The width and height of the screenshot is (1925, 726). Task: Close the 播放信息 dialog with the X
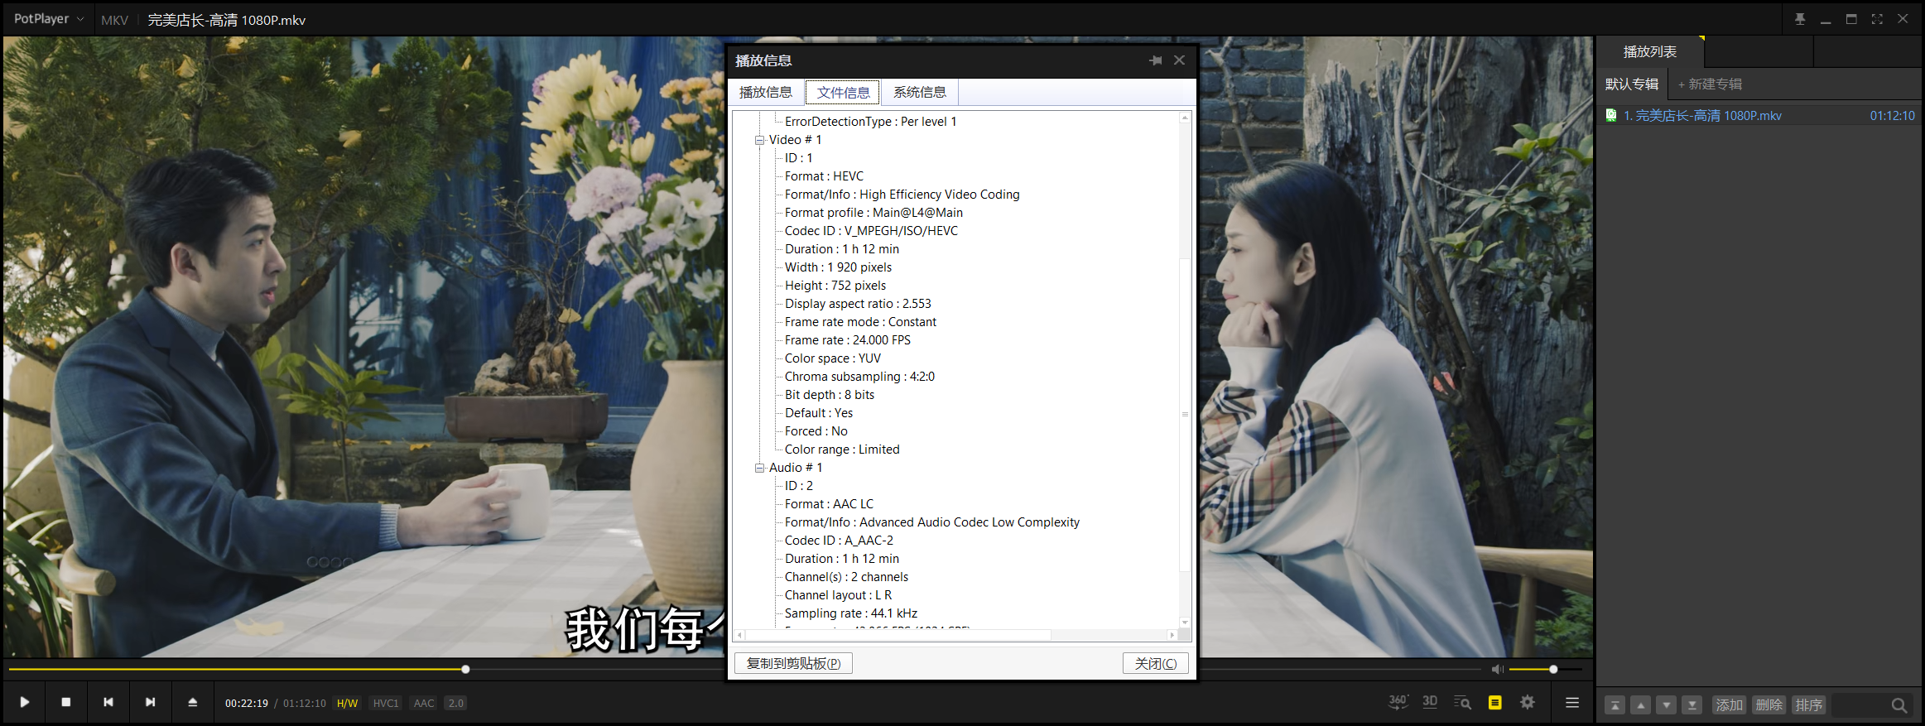click(1179, 60)
